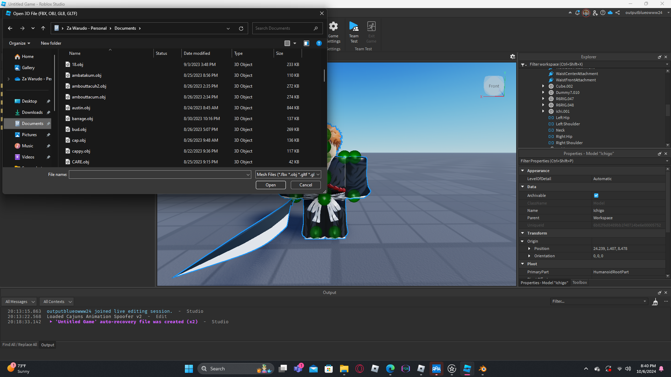Go up one folder level arrow
This screenshot has width=671, height=377.
[43, 29]
